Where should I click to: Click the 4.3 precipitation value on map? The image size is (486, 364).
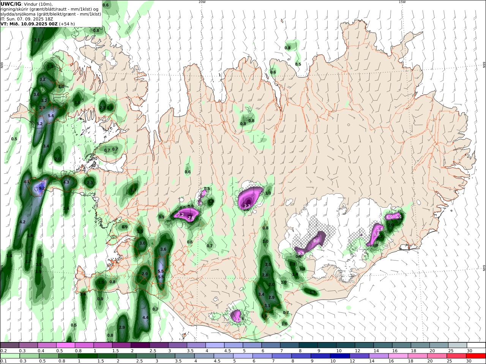pos(66,182)
